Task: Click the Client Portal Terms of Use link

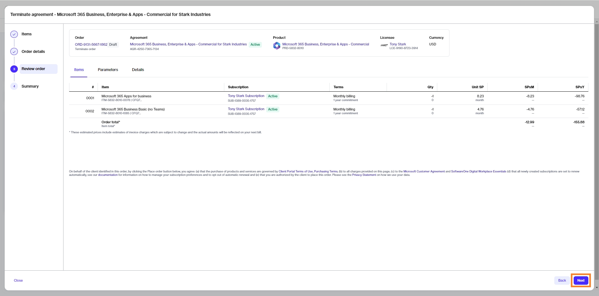Action: pyautogui.click(x=295, y=171)
